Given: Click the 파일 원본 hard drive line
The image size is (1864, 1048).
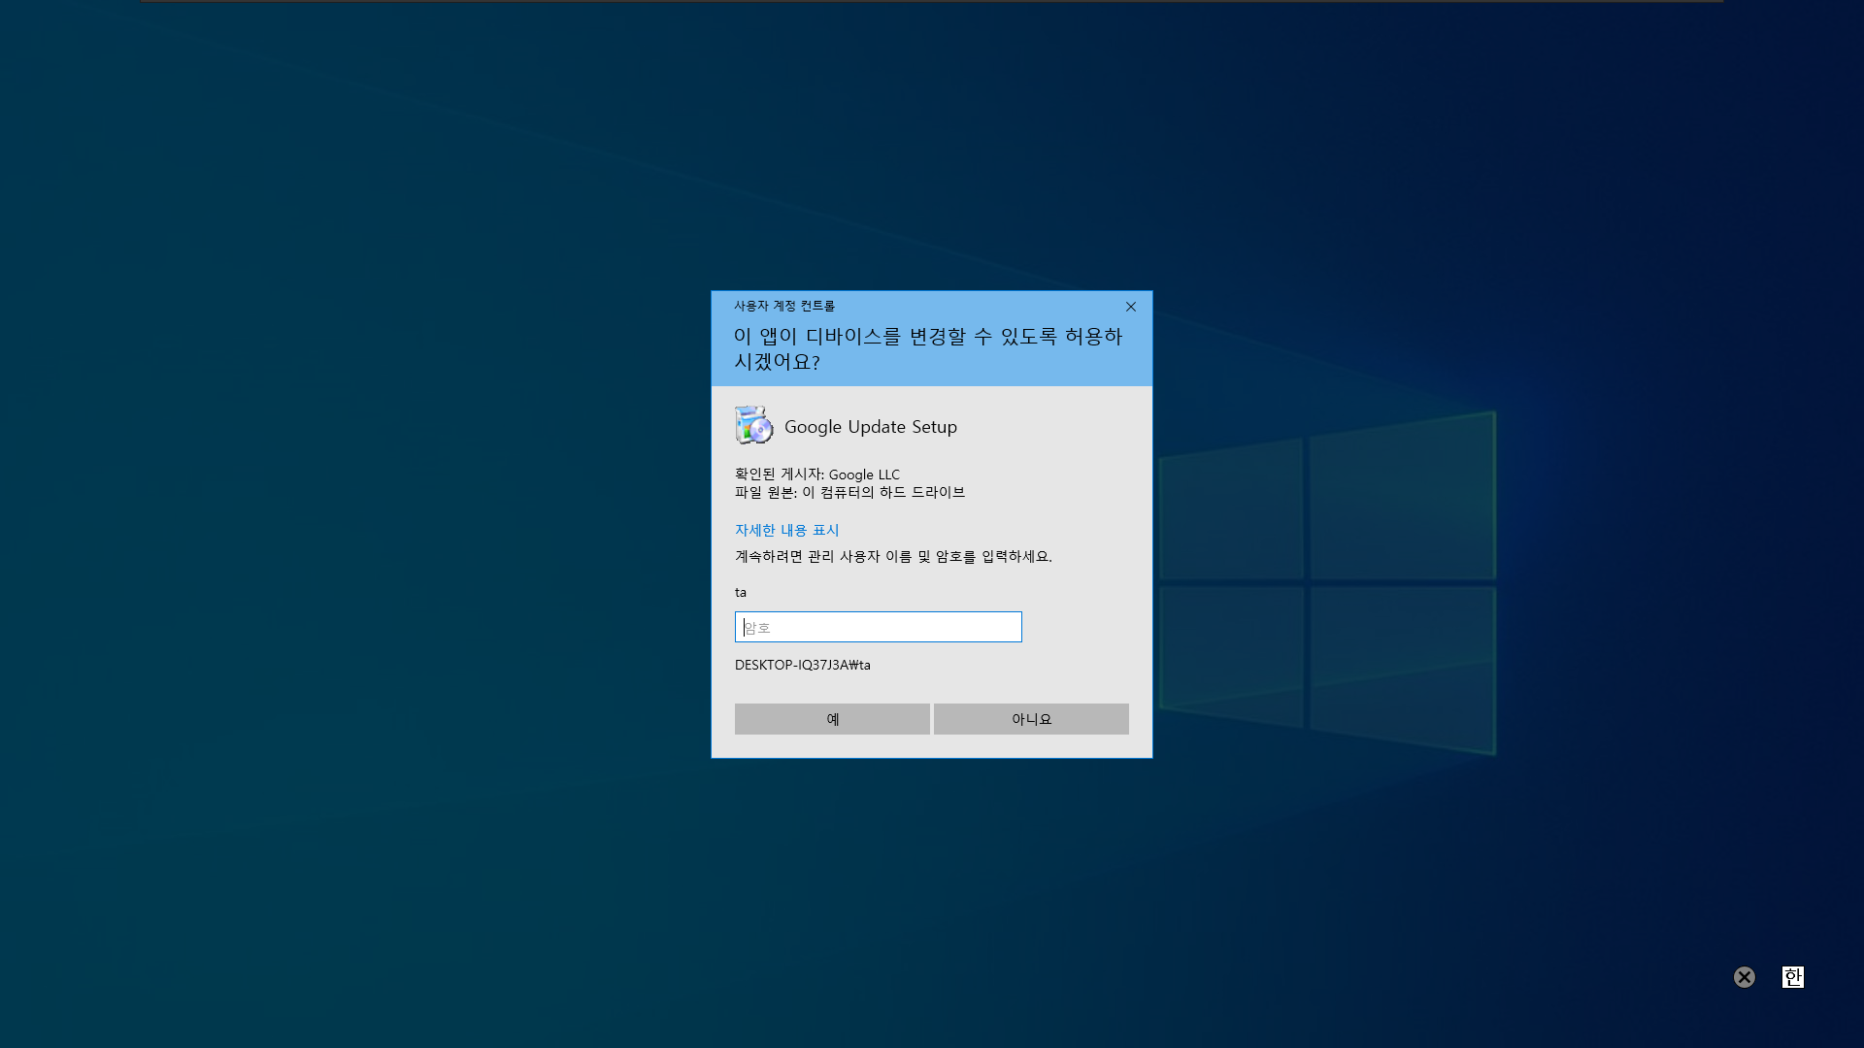Looking at the screenshot, I should (x=849, y=493).
